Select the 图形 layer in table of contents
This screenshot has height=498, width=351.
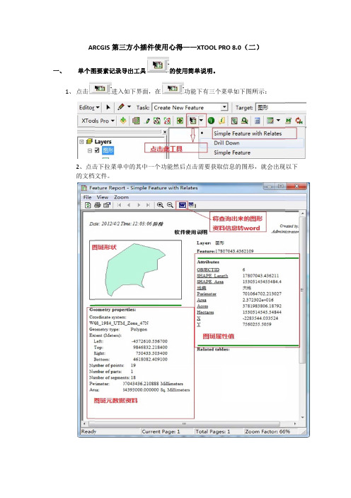pos(108,150)
